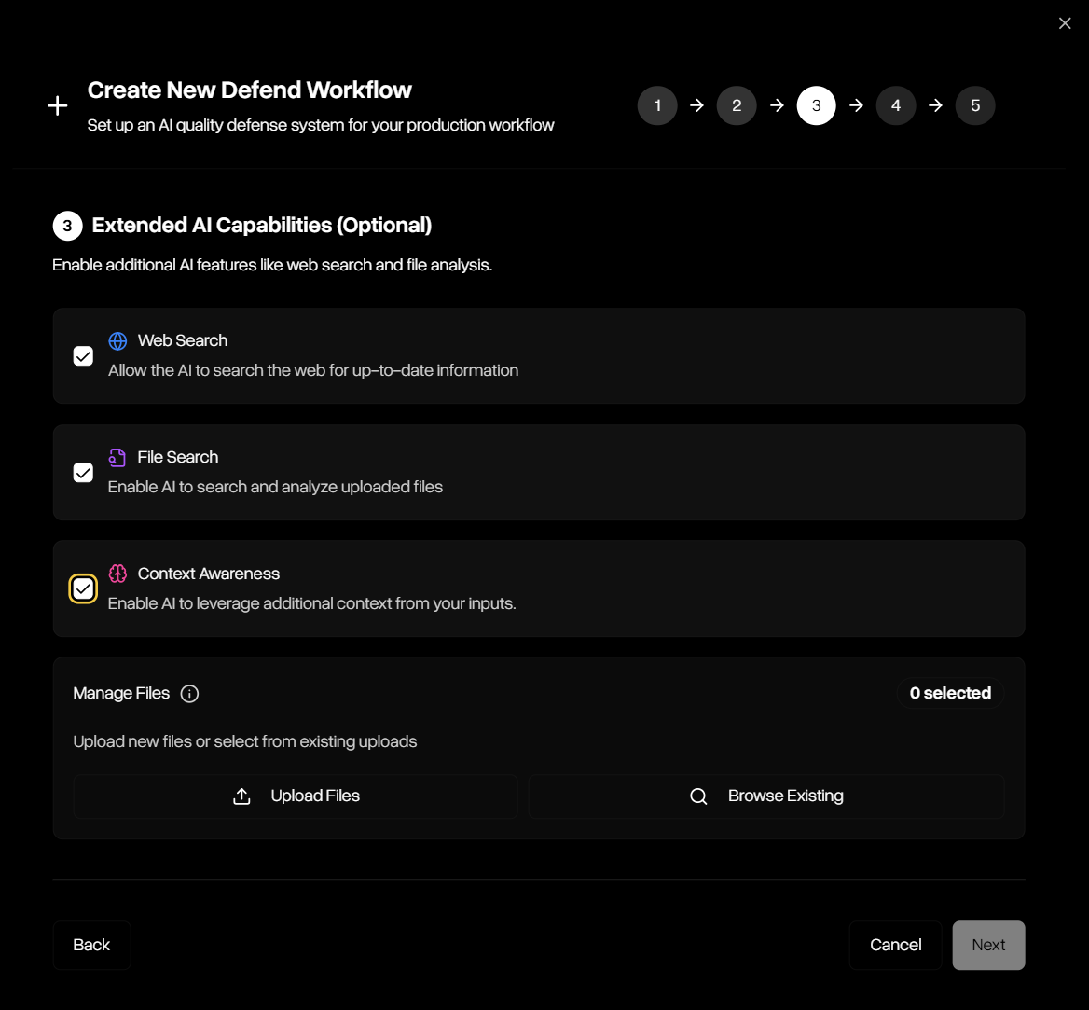This screenshot has width=1089, height=1010.
Task: Open Browse Existing to view uploads
Action: (766, 796)
